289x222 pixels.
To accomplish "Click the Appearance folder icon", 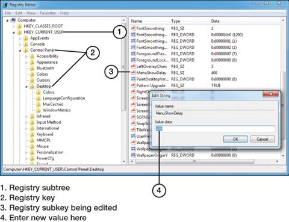I will (x=32, y=62).
